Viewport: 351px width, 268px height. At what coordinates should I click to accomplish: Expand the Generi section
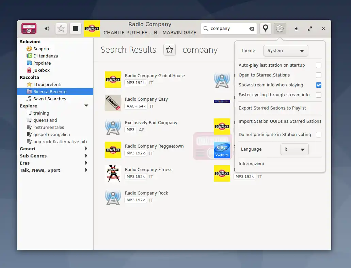click(x=86, y=149)
